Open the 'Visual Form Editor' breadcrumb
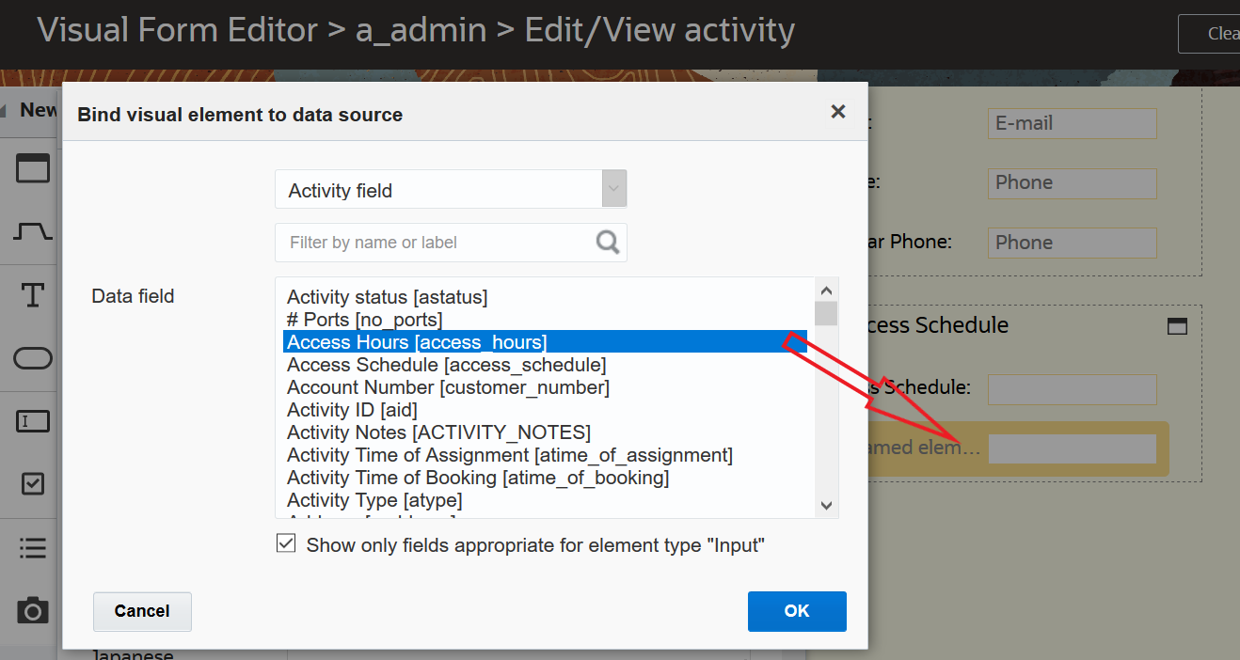The image size is (1240, 660). tap(175, 29)
